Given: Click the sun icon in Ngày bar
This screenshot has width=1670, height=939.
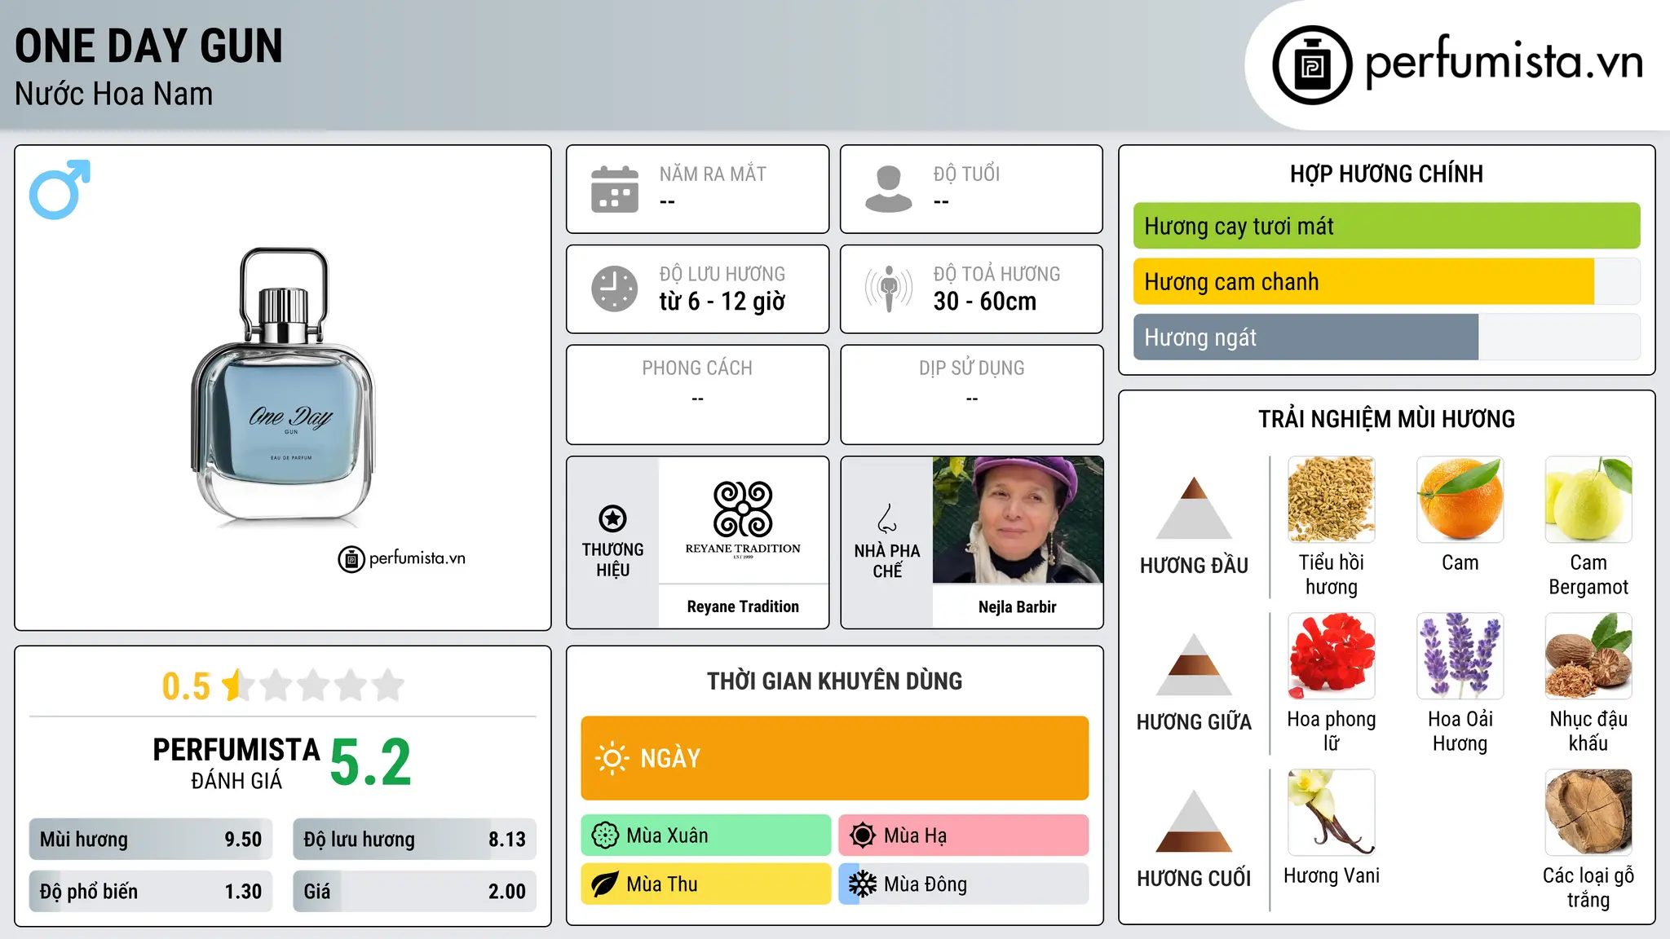Looking at the screenshot, I should [612, 758].
